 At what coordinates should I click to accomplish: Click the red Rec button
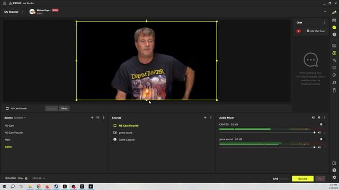click(320, 178)
